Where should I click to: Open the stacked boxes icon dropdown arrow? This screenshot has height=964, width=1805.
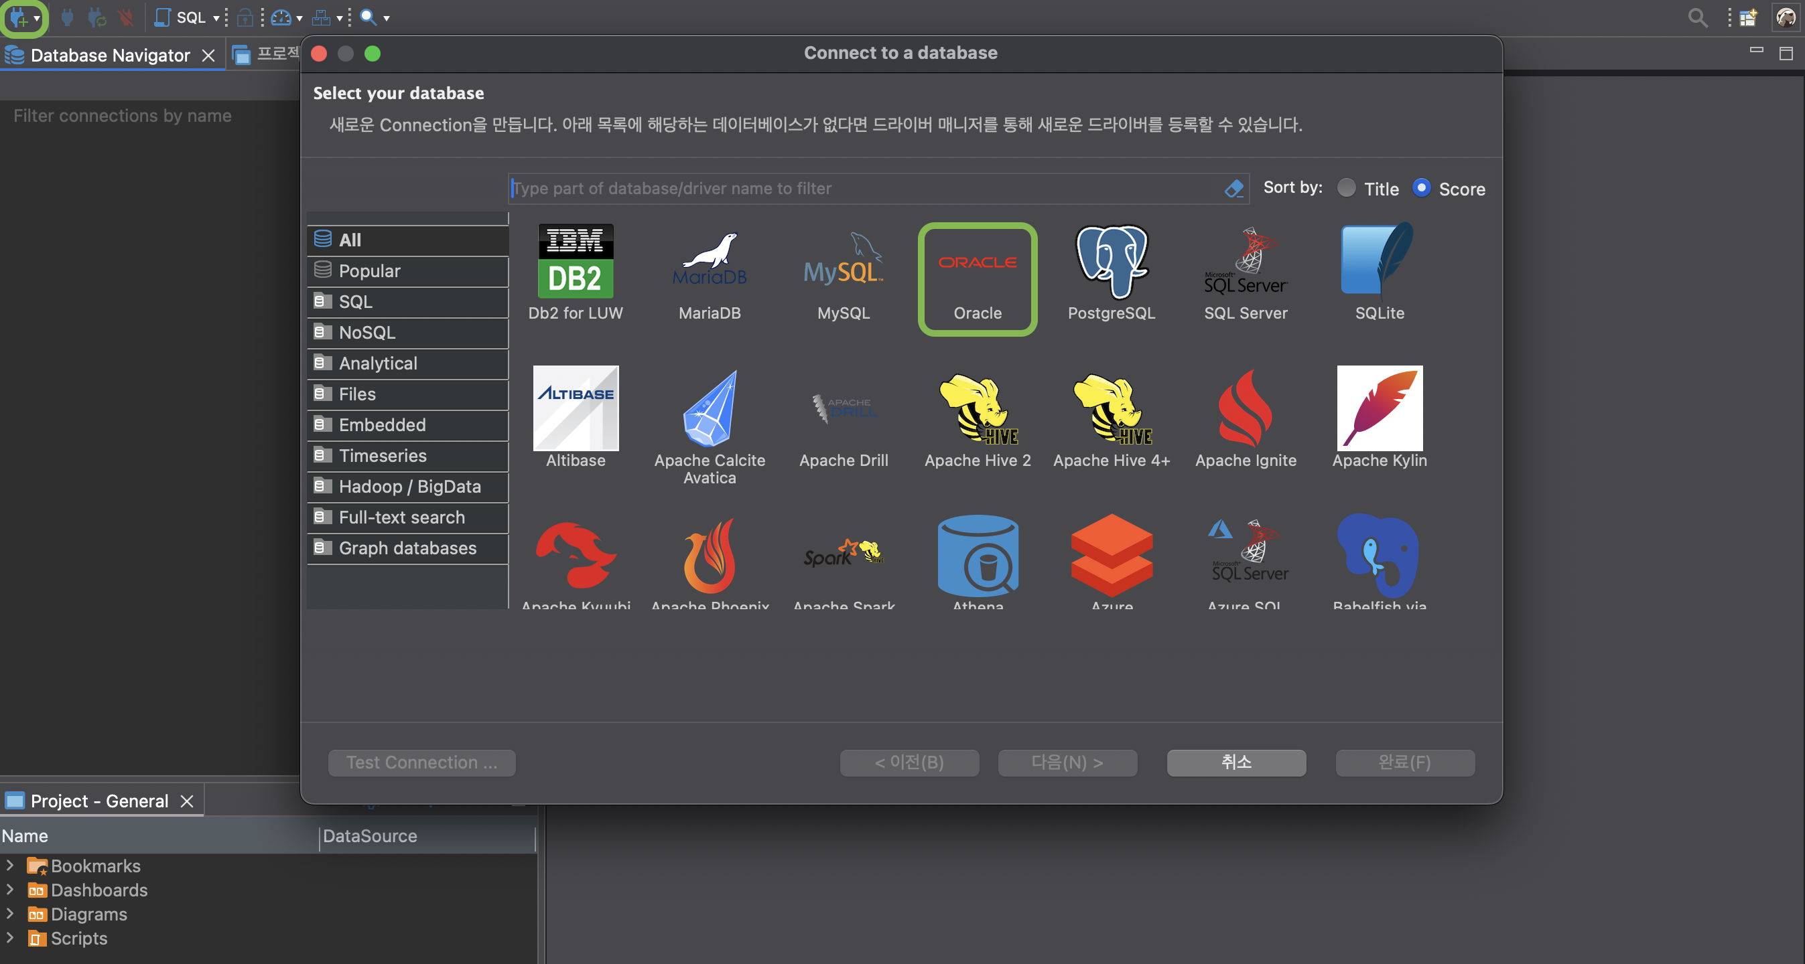[x=339, y=19]
